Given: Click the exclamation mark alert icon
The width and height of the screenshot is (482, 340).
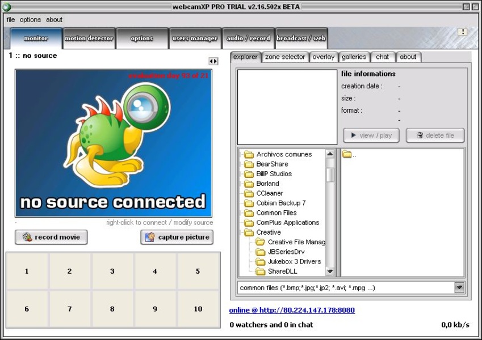Looking at the screenshot, I should pyautogui.click(x=462, y=32).
